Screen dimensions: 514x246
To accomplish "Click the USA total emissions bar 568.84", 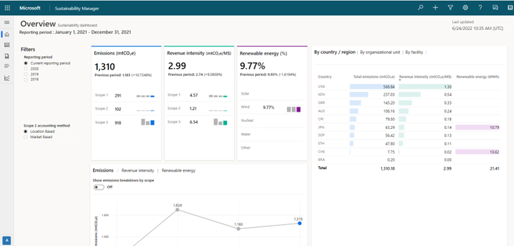I will coord(372,87).
